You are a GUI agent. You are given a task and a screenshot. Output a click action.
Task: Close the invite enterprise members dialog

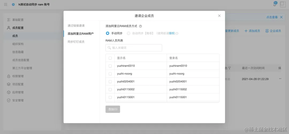pyautogui.click(x=219, y=16)
